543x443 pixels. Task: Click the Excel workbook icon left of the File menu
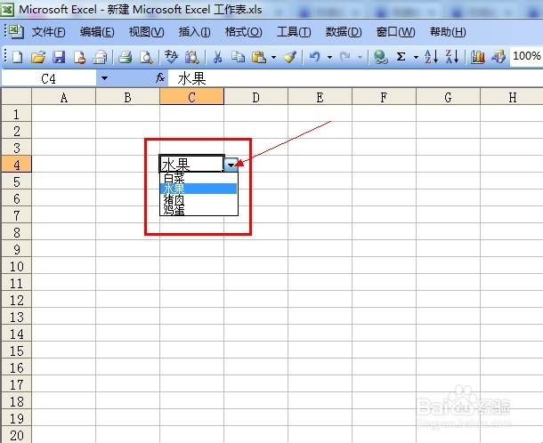tap(16, 32)
